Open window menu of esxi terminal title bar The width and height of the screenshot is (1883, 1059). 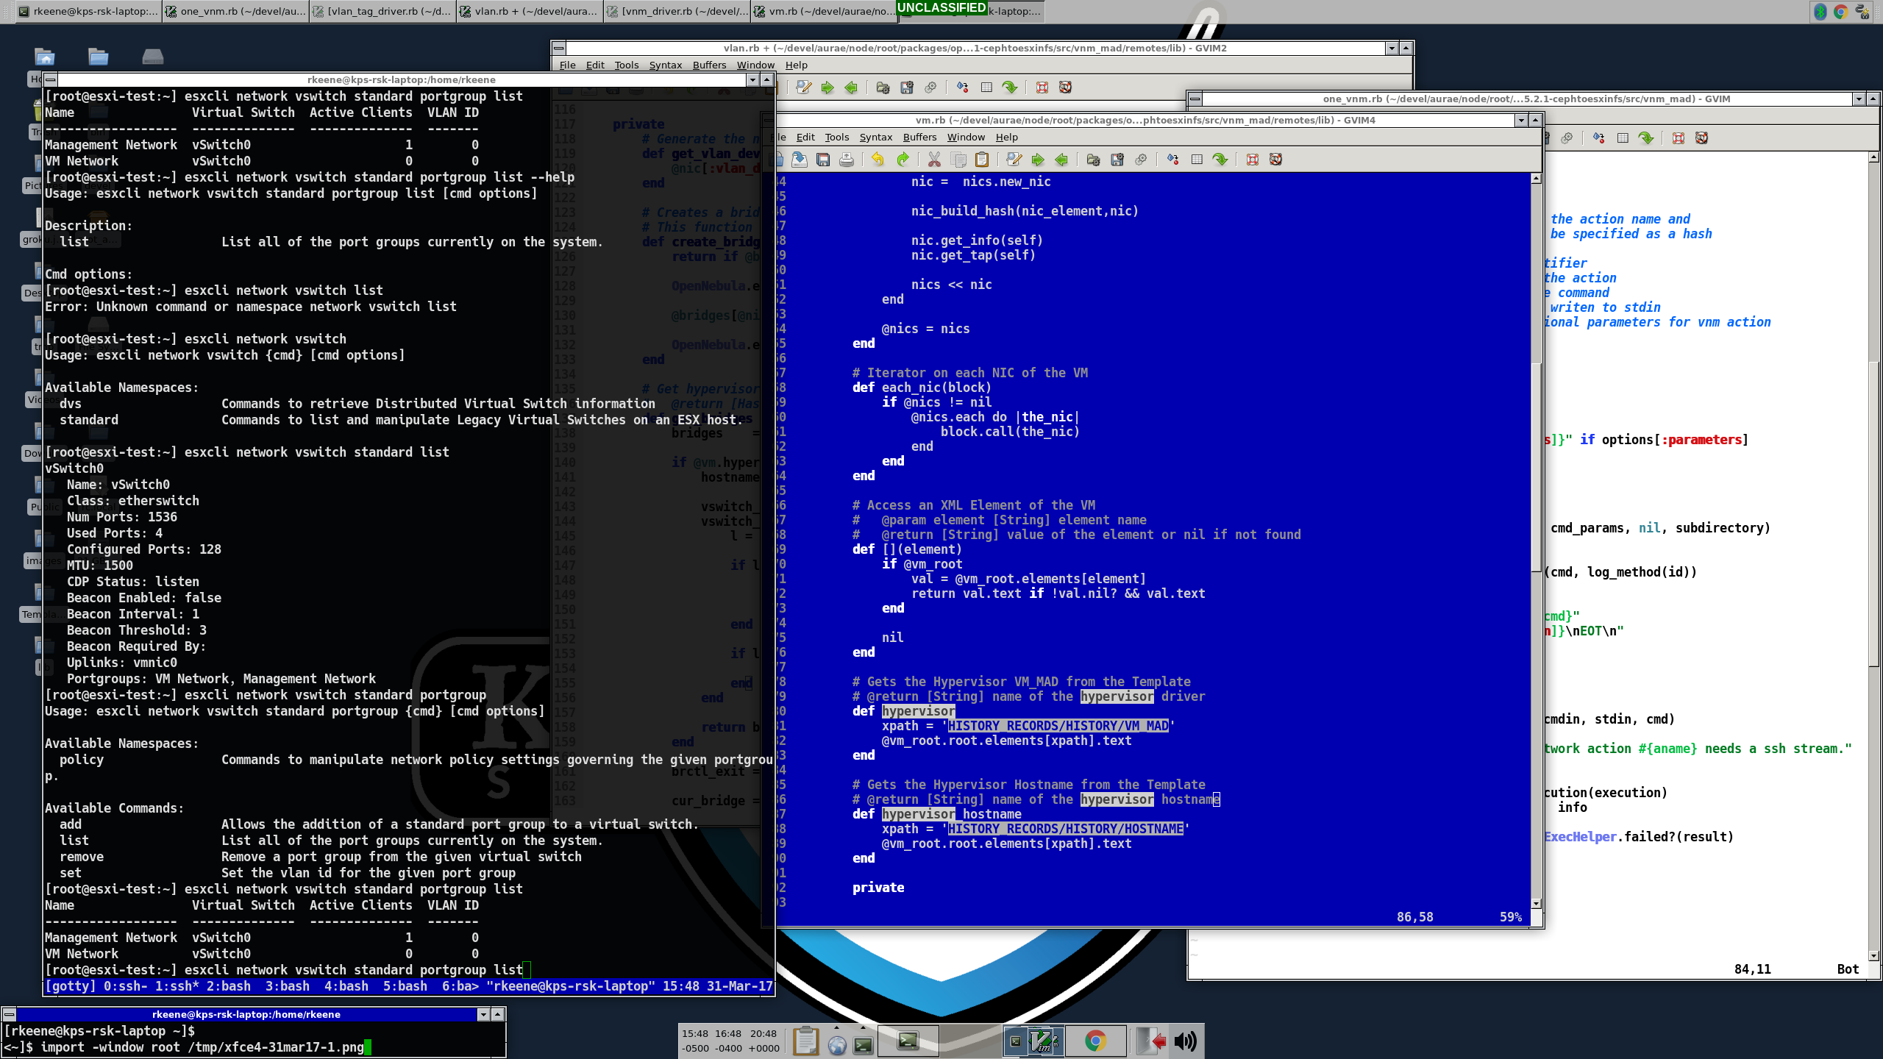coord(50,79)
